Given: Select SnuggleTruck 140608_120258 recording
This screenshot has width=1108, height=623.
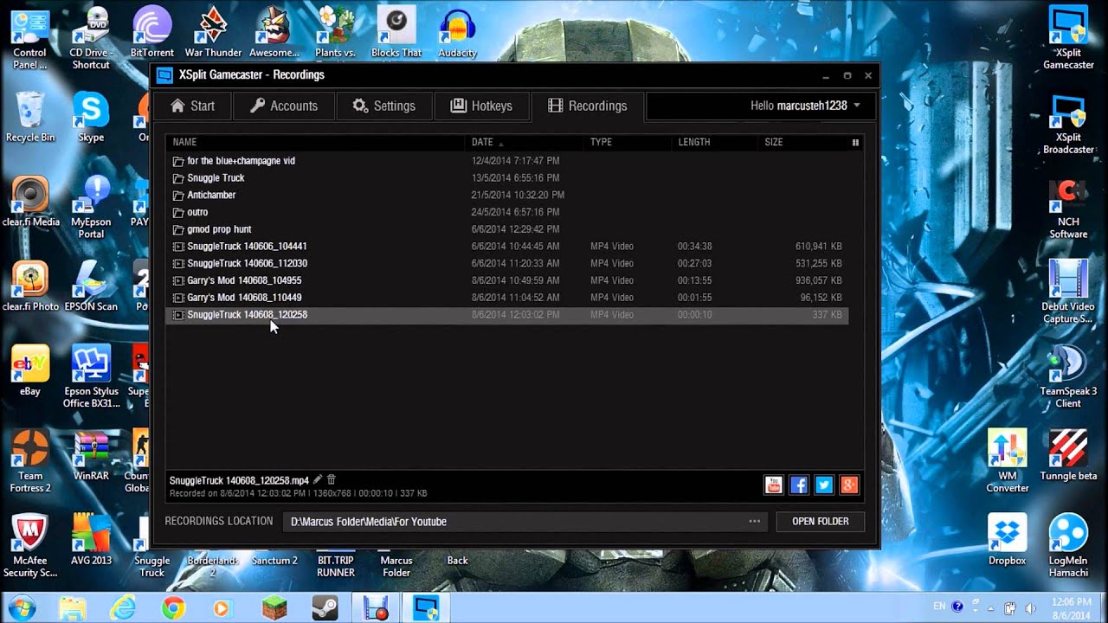Looking at the screenshot, I should (506, 315).
